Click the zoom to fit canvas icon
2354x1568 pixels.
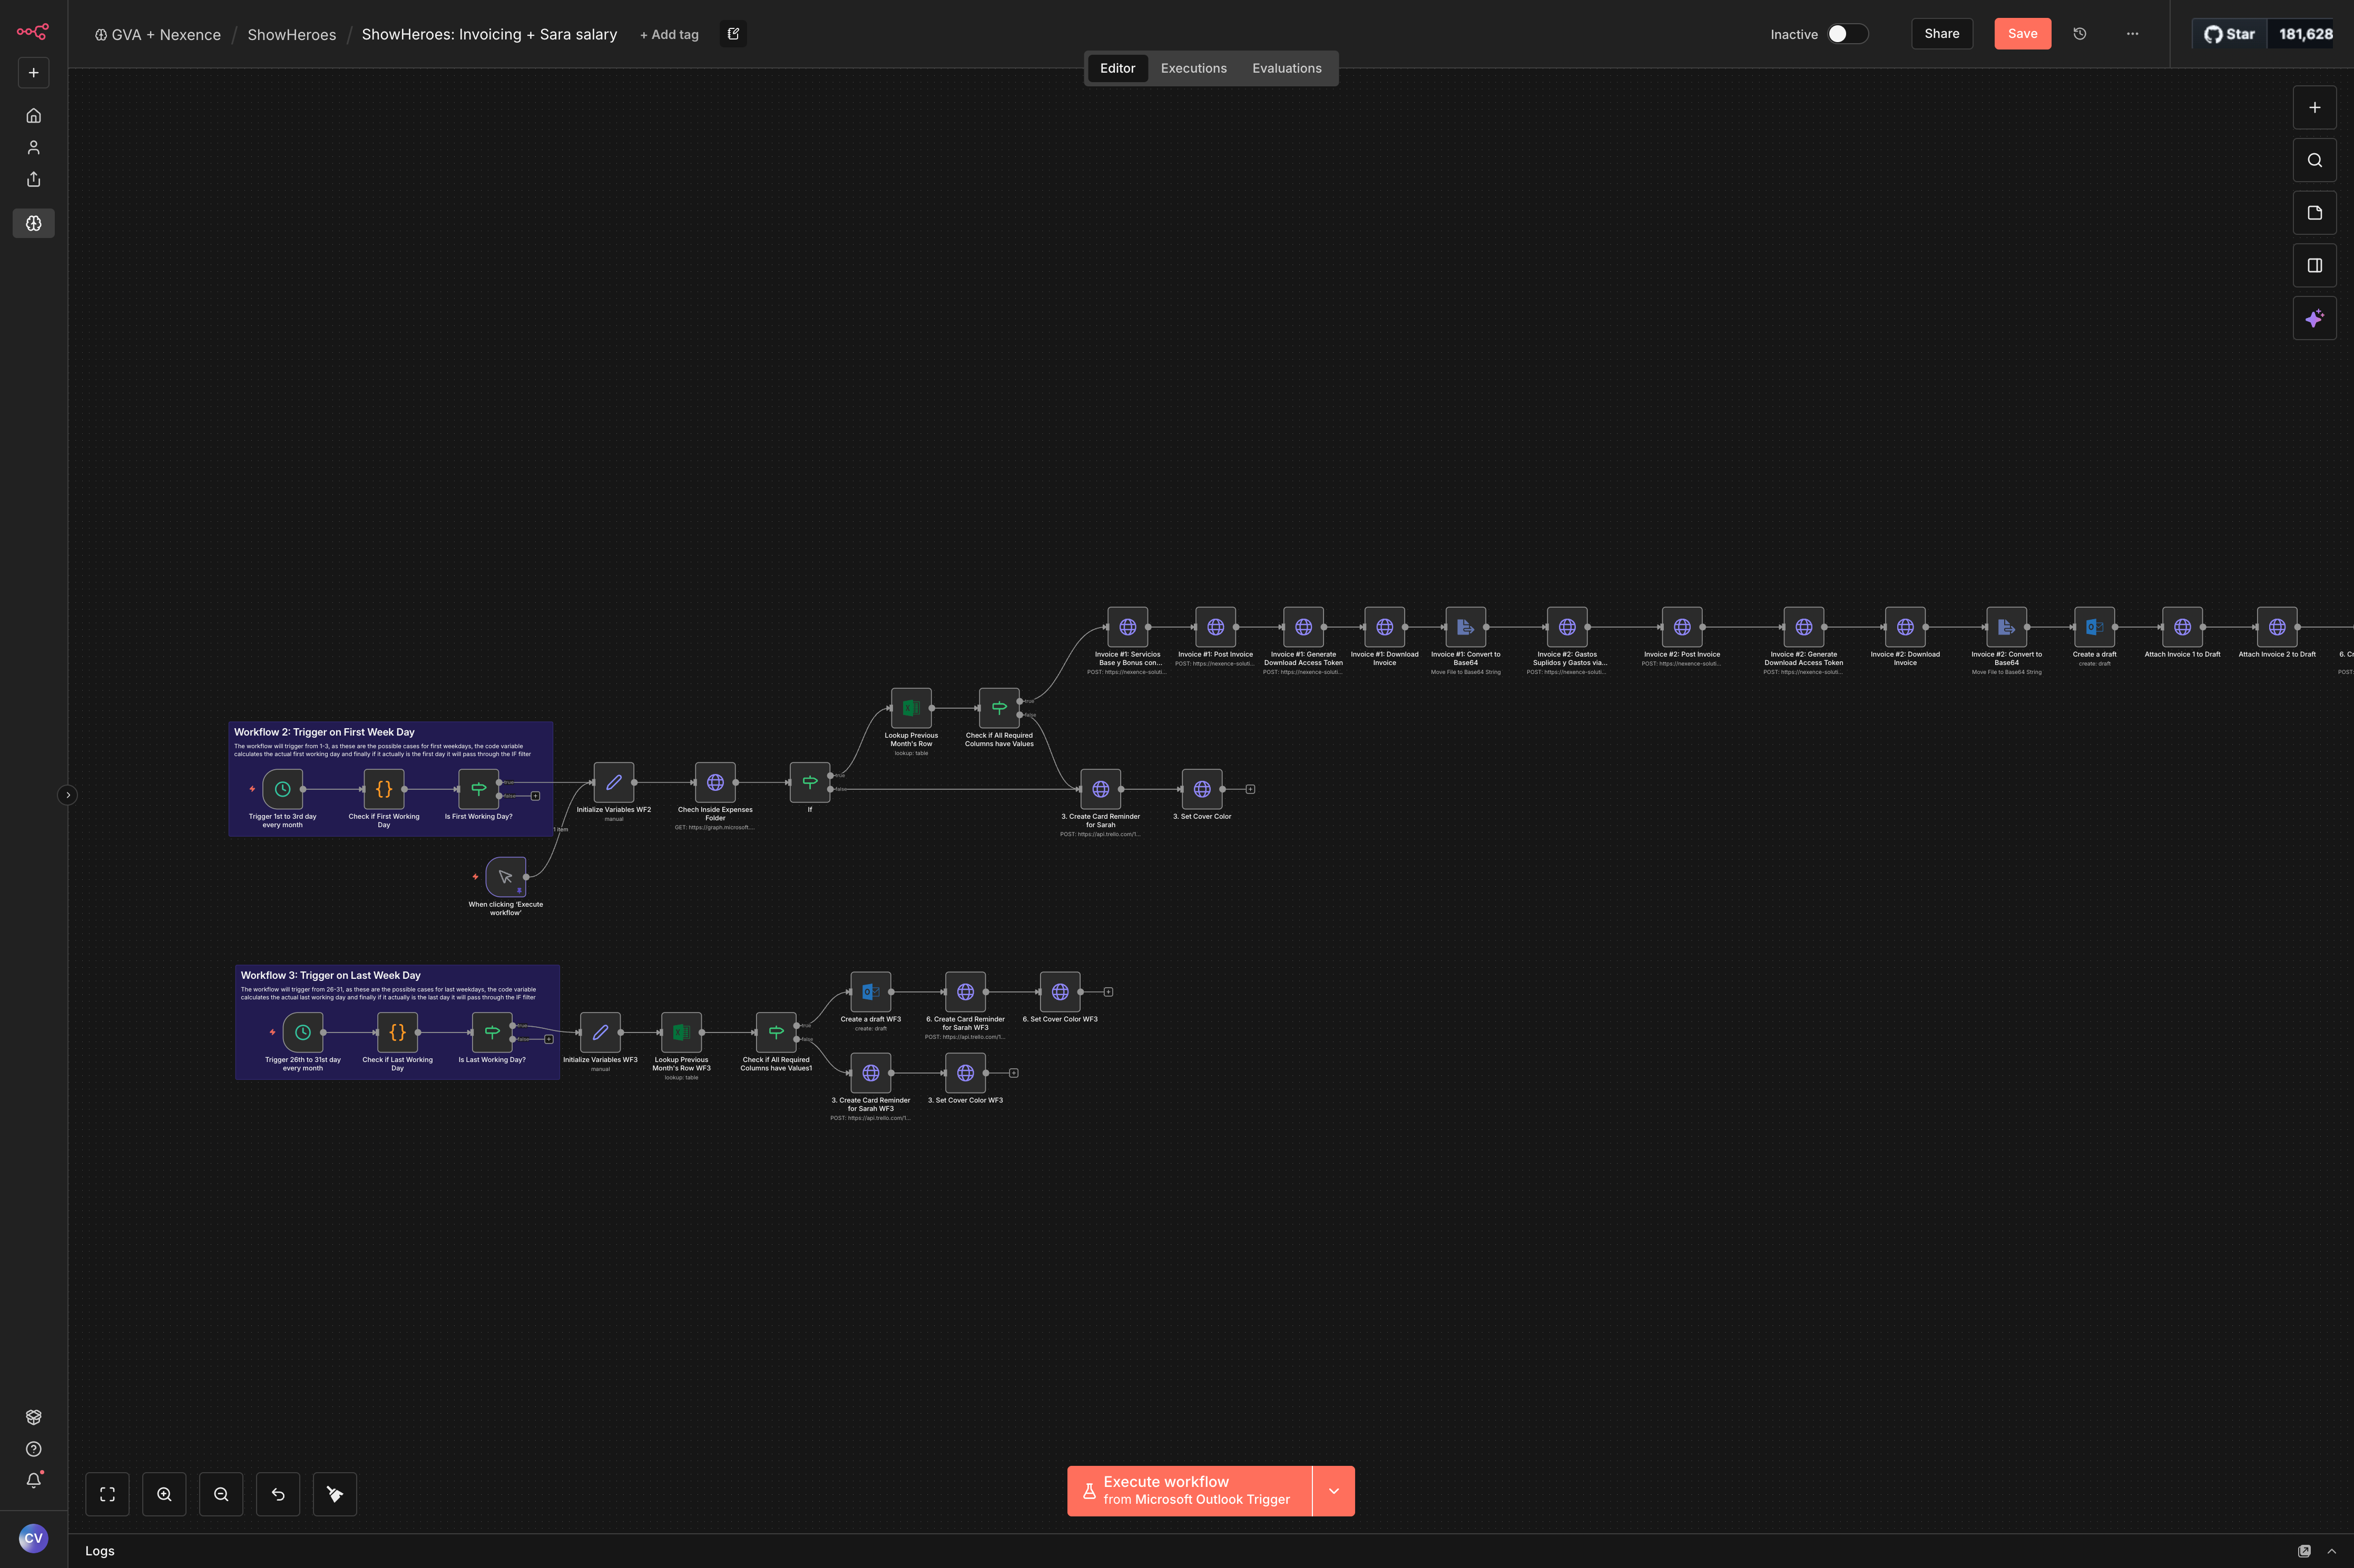point(107,1494)
